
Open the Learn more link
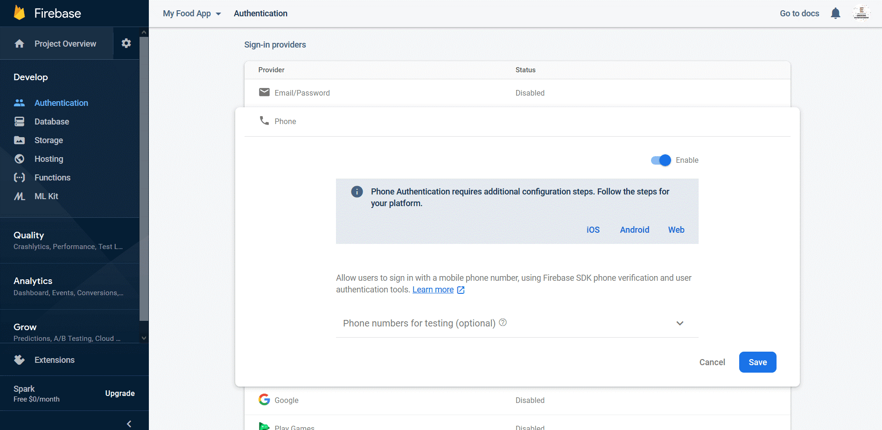[x=433, y=289]
